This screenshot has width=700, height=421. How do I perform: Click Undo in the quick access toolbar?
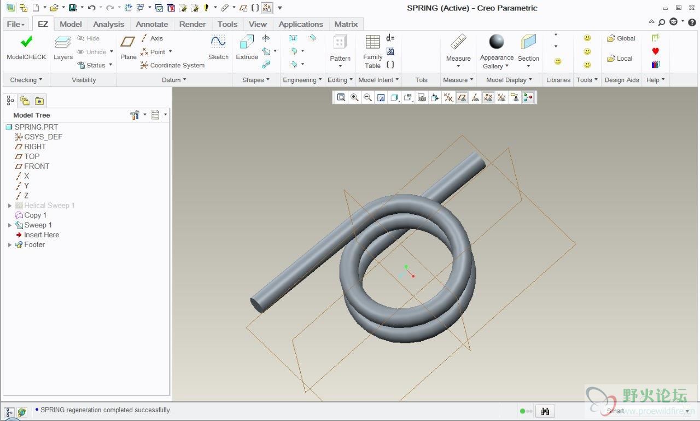coord(91,8)
